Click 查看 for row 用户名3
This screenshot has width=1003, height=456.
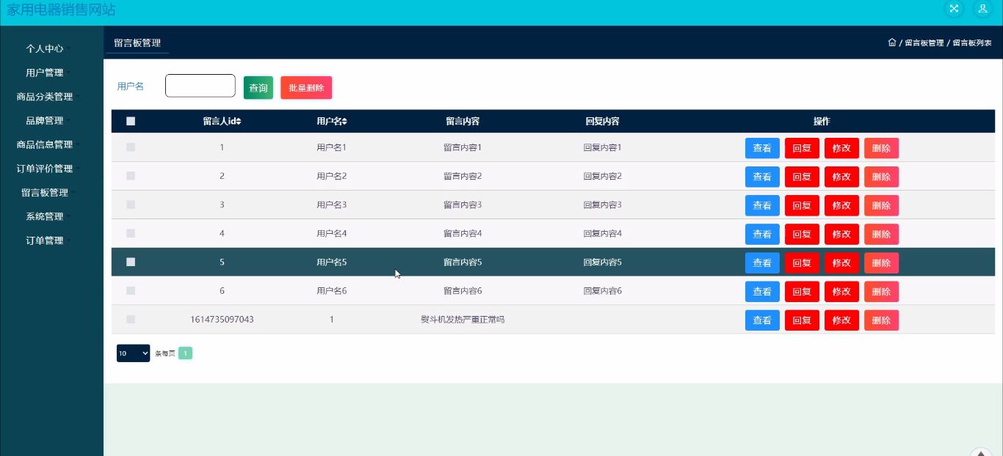(762, 205)
